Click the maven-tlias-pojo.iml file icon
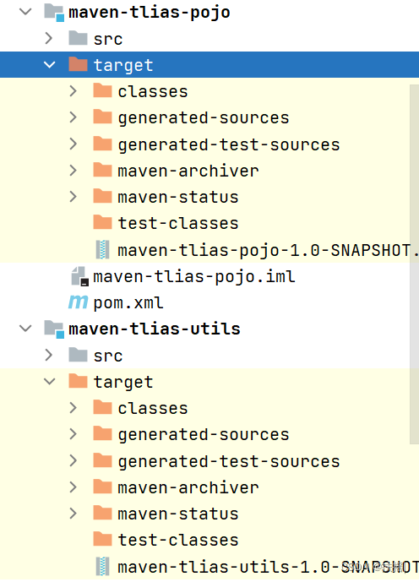This screenshot has height=582, width=419. 79,276
